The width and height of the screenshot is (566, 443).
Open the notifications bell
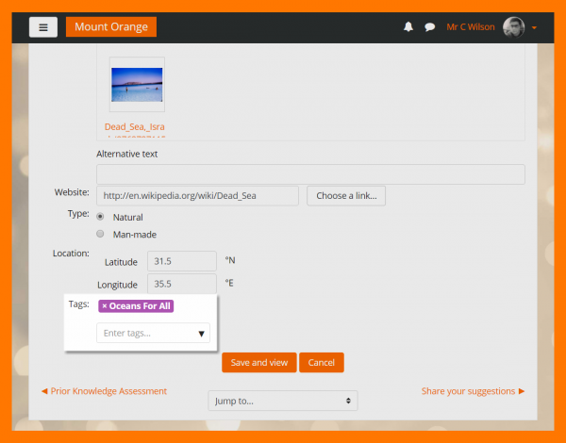tap(408, 27)
